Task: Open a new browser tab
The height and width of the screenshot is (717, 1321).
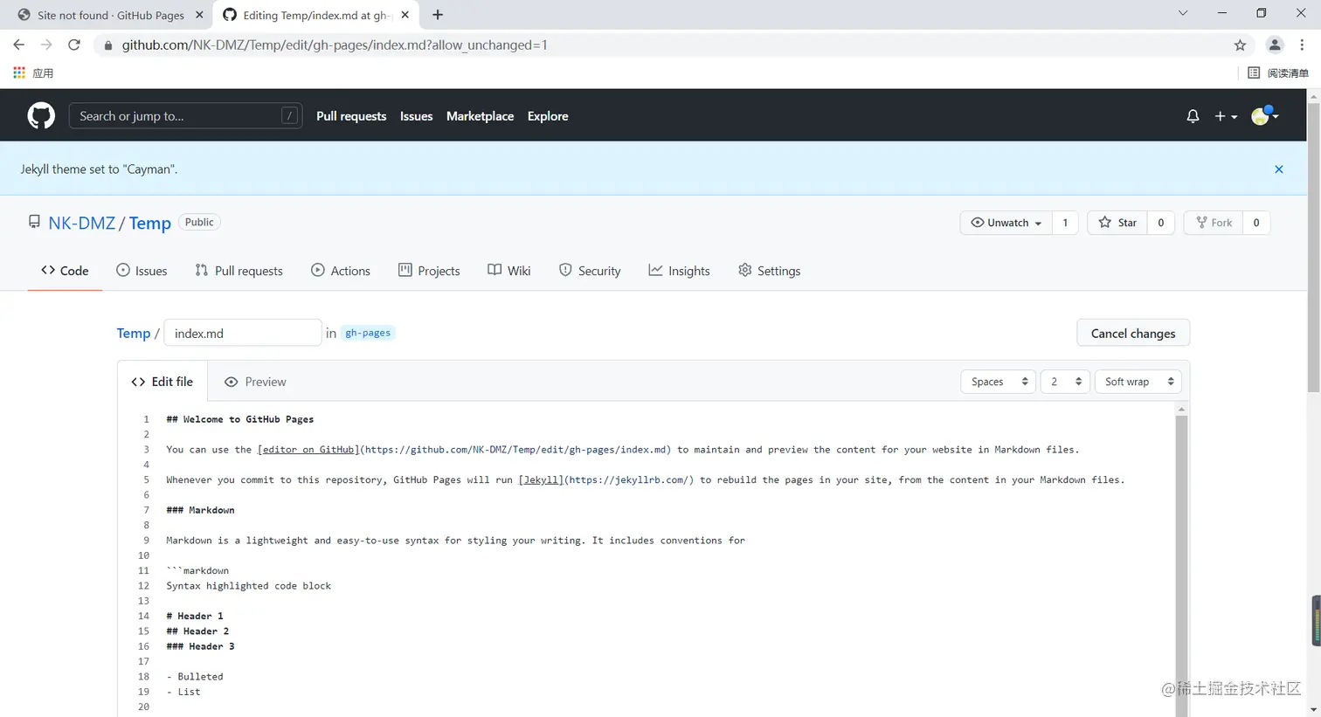Action: [438, 15]
